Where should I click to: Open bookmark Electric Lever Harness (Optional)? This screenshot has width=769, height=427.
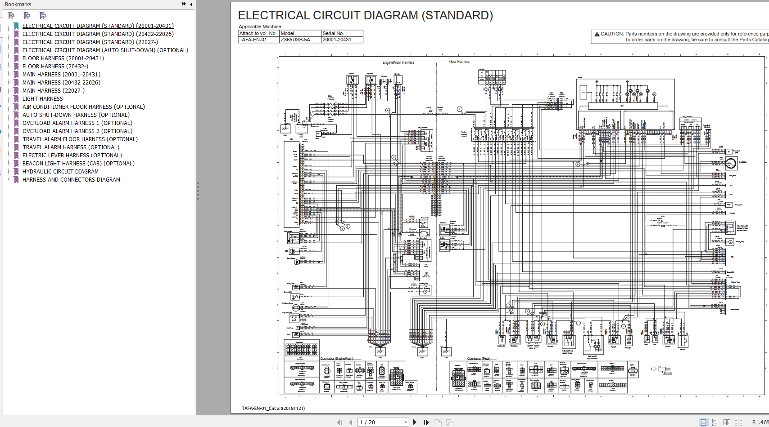click(72, 156)
